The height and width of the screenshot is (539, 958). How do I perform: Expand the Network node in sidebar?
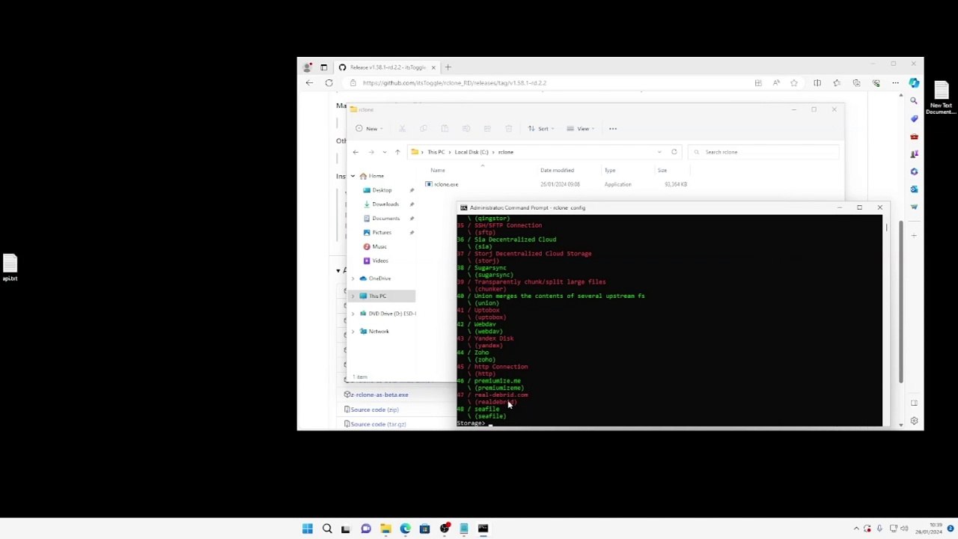(353, 332)
